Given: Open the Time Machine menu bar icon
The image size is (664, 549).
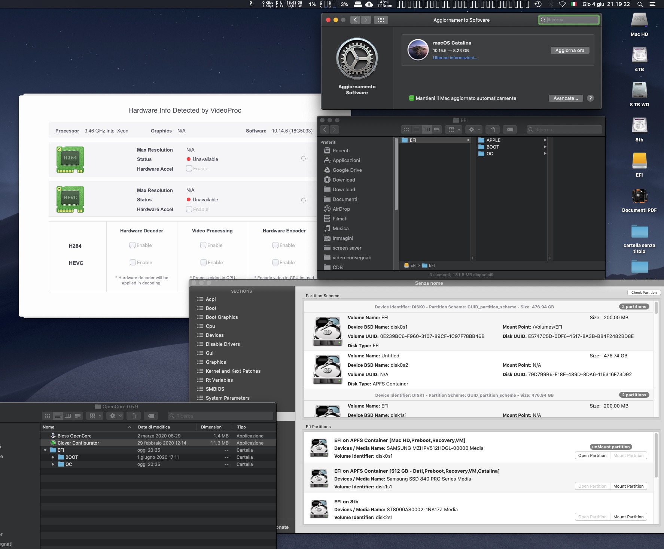Looking at the screenshot, I should [538, 4].
